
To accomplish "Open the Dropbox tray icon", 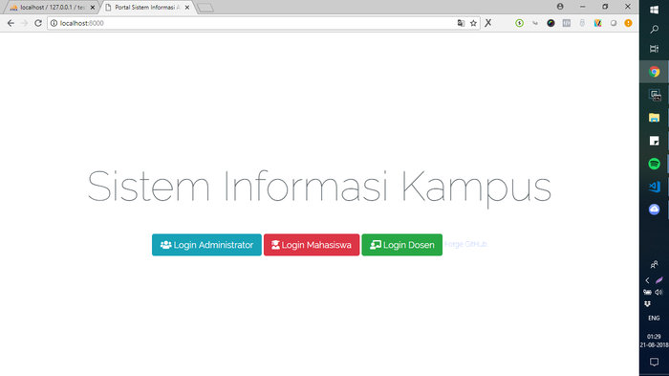I will coord(647,304).
